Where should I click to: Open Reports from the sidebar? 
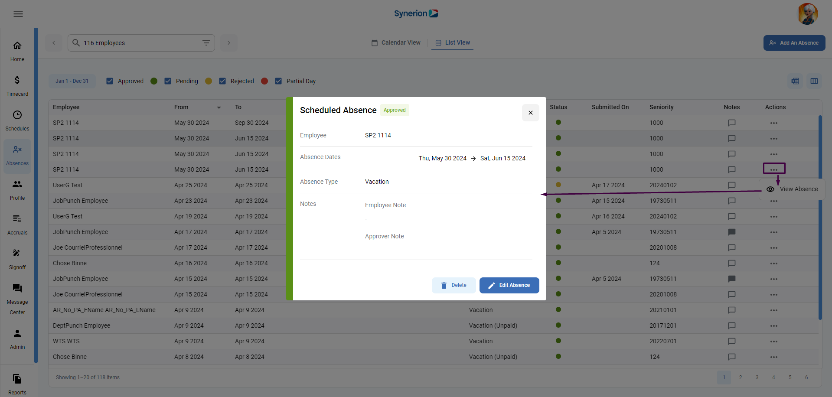(x=17, y=385)
